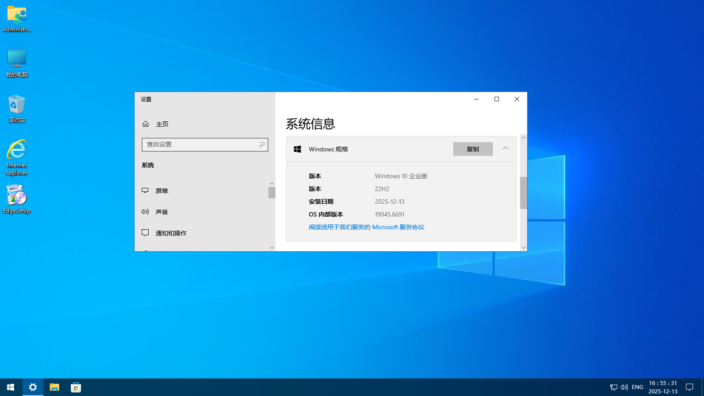Viewport: 704px width, 396px height.
Task: Click the Windows 10 企业版 edition value
Action: coord(401,176)
